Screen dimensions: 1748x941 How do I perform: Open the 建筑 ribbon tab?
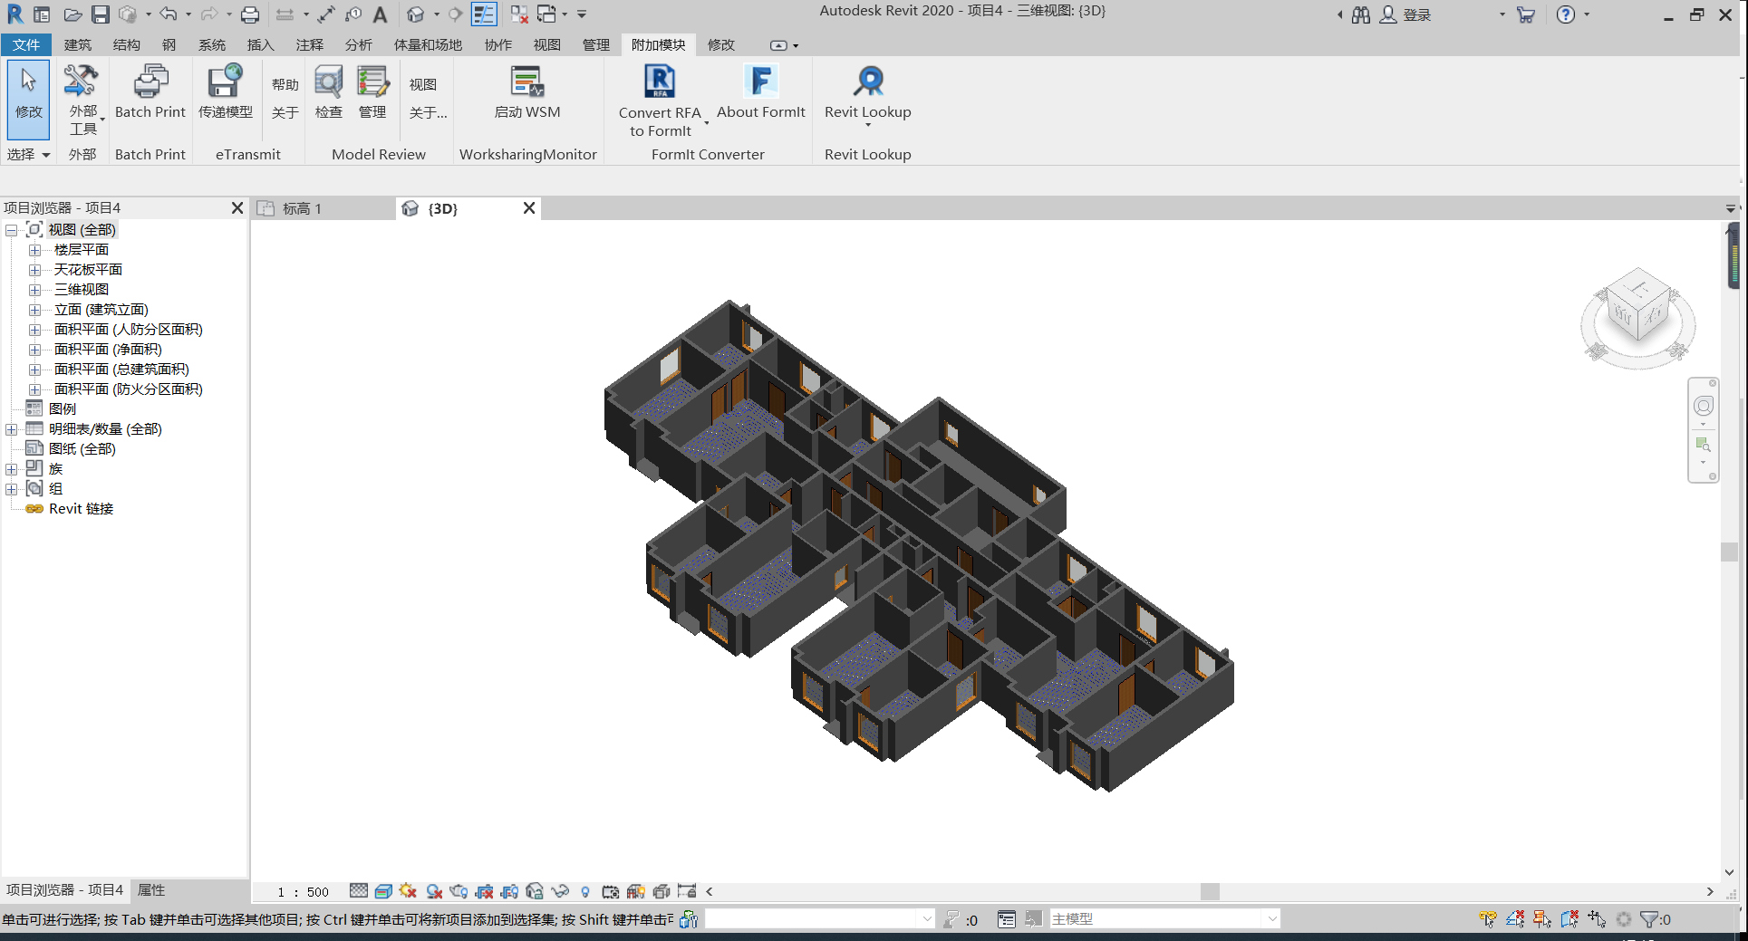[x=78, y=44]
